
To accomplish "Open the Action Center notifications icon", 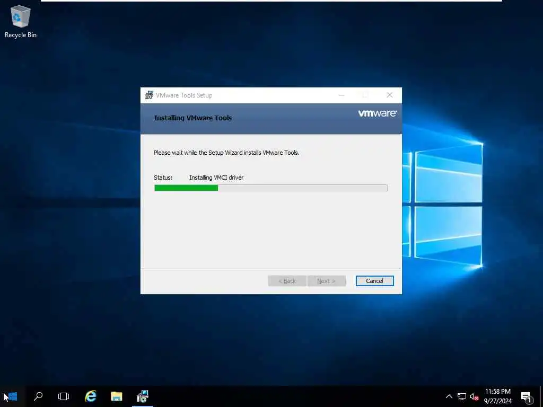I will click(x=527, y=397).
